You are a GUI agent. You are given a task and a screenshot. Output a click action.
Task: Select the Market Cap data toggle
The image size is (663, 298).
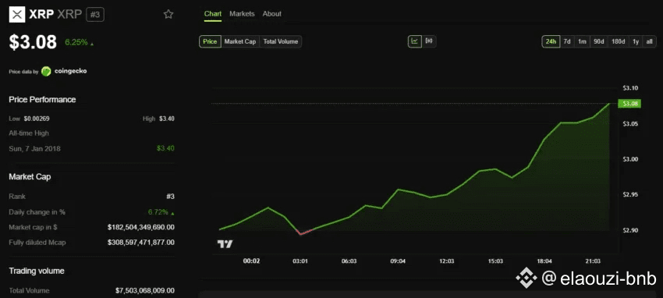tap(240, 41)
